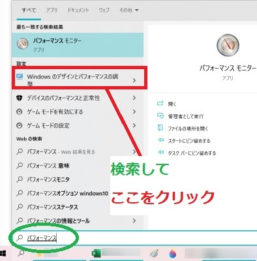Choose スタートにピン留めする action
257x261 pixels.
189,141
